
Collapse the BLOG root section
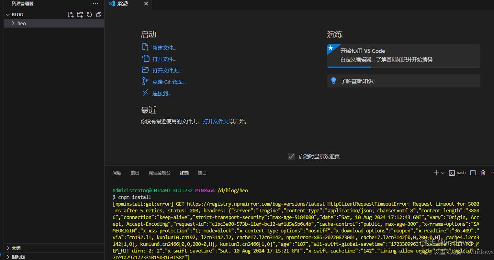pyautogui.click(x=8, y=15)
